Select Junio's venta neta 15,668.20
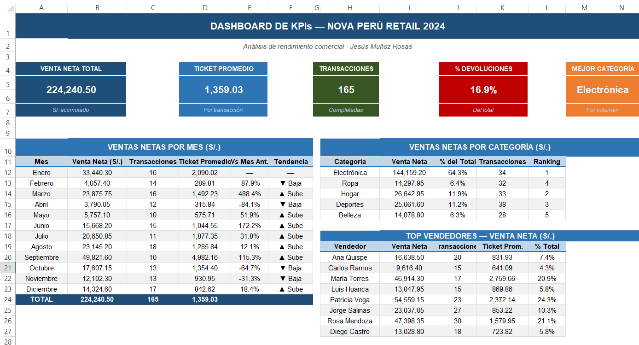The image size is (639, 345). click(97, 226)
